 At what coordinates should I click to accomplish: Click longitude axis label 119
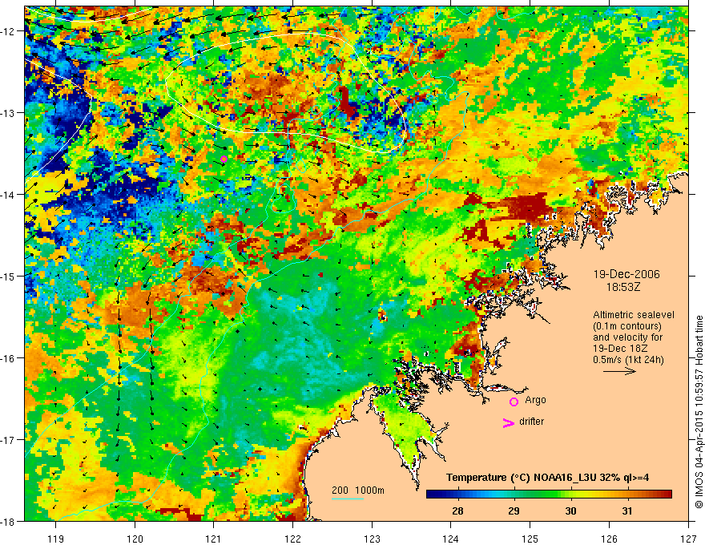click(56, 539)
